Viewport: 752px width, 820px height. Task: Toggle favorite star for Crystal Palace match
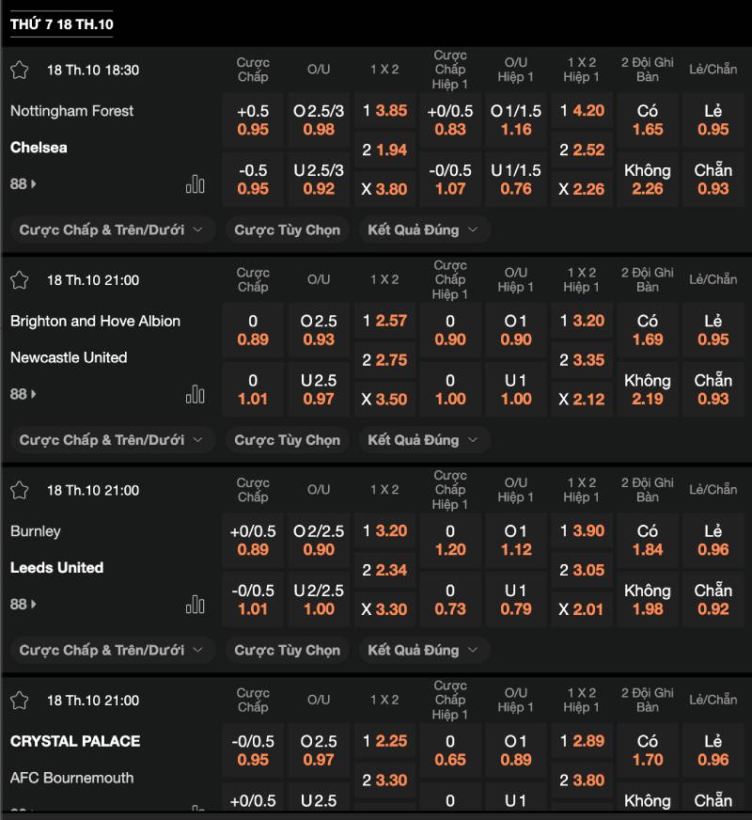[20, 701]
